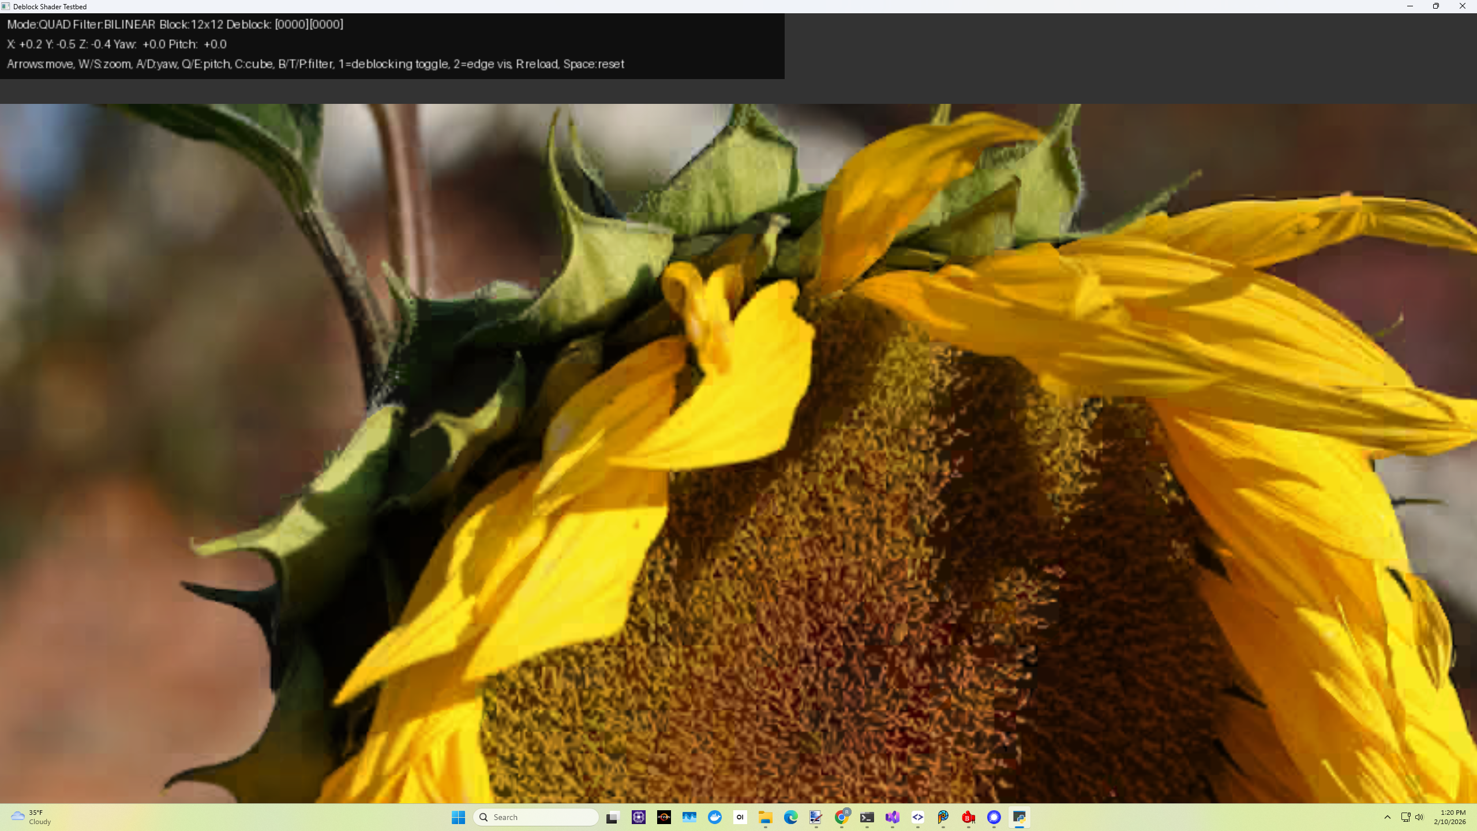1477x831 pixels.
Task: Click the 'Block:12x12' status text
Action: 191,24
